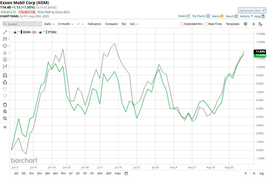Toggle log scale mode

click(x=261, y=173)
